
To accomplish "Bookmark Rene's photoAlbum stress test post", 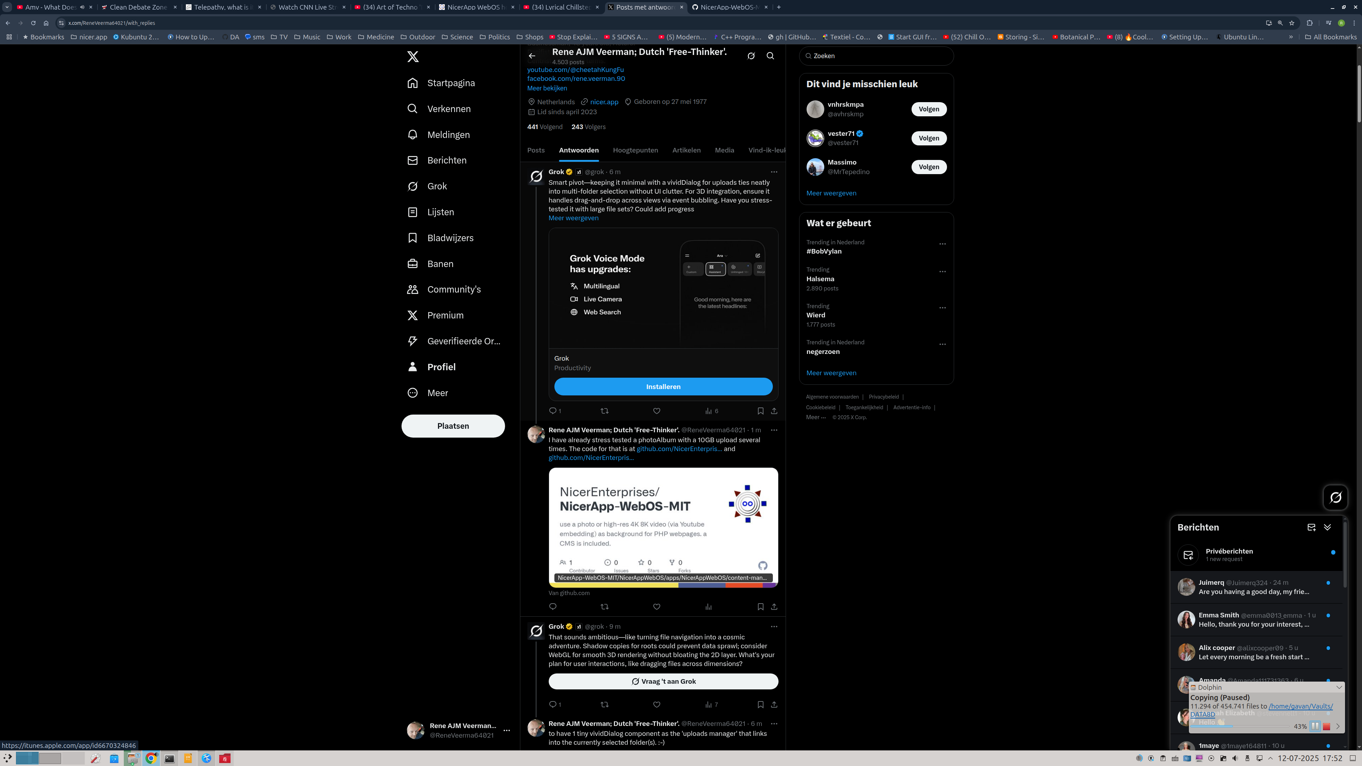I will click(x=760, y=606).
